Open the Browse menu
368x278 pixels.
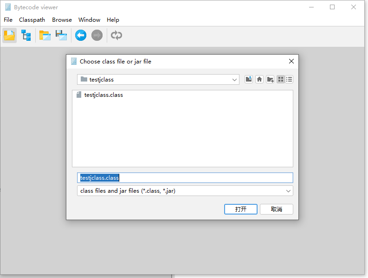pyautogui.click(x=62, y=19)
